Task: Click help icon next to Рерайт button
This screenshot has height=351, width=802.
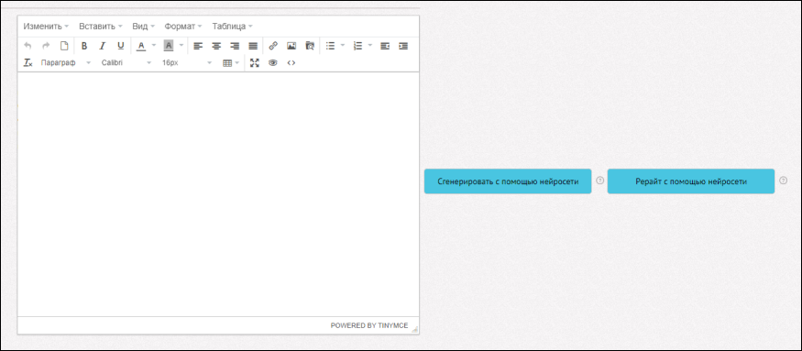Action: pos(783,181)
